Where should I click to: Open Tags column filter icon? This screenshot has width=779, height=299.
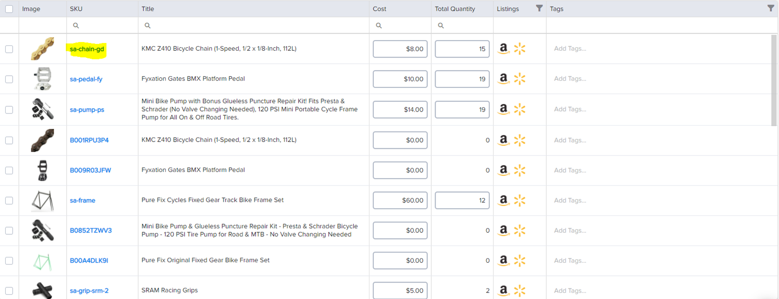click(770, 8)
